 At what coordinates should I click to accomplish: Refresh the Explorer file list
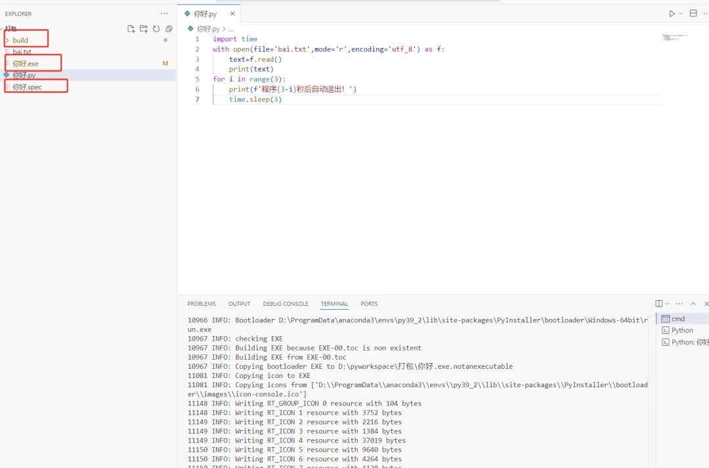click(x=157, y=29)
